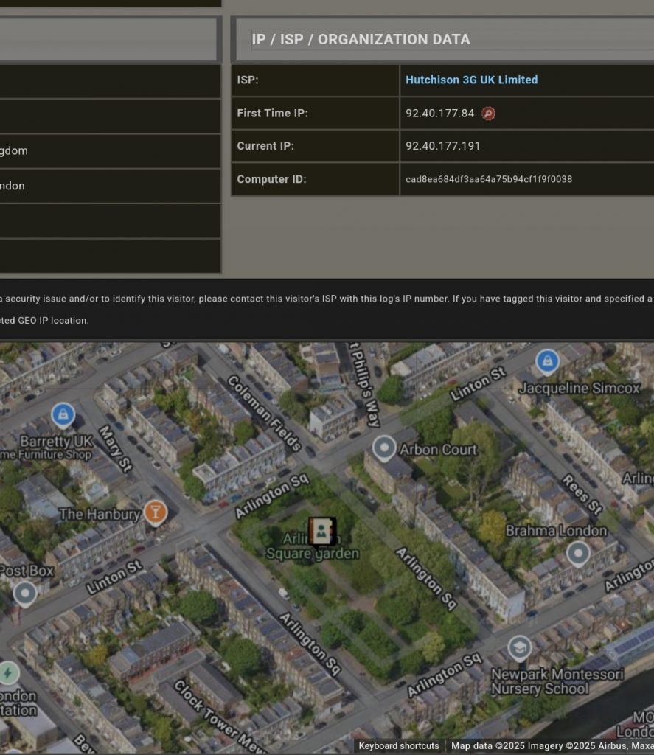Viewport: 654px width, 755px height.
Task: Click the First Time IP address 92.40.177.84
Action: click(x=439, y=114)
